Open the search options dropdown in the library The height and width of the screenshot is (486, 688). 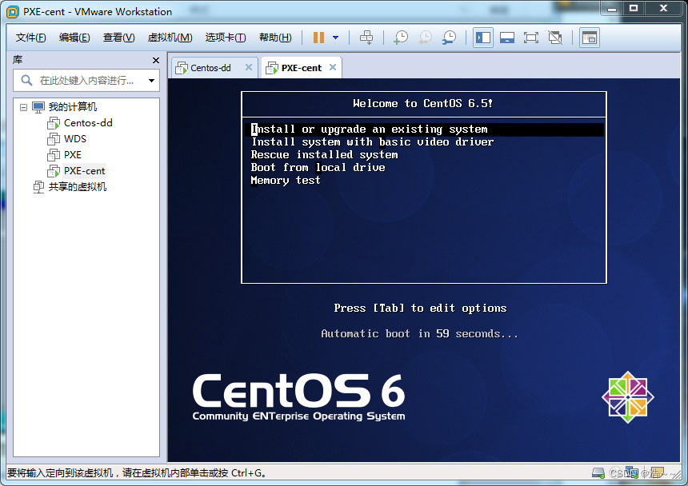coord(150,81)
